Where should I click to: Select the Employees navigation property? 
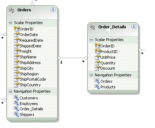point(29,104)
